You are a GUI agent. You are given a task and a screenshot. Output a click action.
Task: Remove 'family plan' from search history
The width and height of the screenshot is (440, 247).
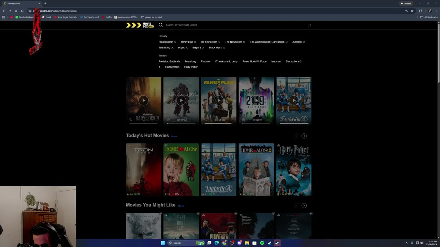(195, 42)
